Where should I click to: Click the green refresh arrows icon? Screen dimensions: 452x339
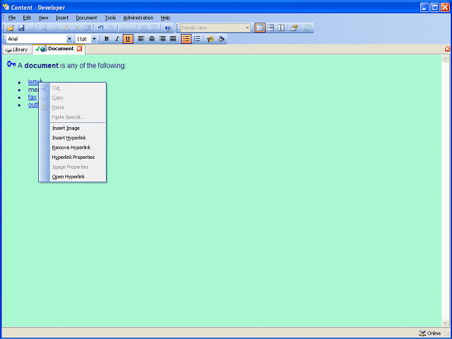pos(308,28)
